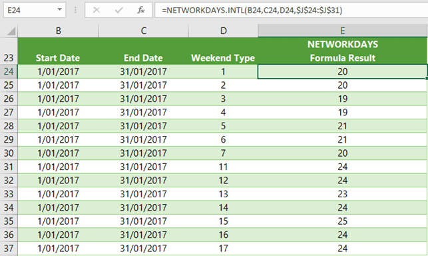Click the Select All corner triangle
428x256 pixels.
pyautogui.click(x=11, y=31)
